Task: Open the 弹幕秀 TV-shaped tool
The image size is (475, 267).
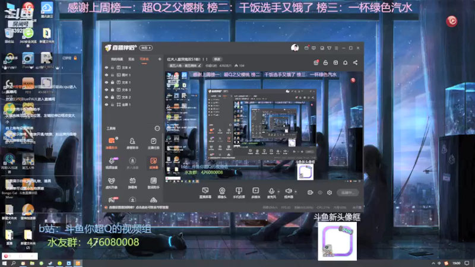Action: click(132, 183)
